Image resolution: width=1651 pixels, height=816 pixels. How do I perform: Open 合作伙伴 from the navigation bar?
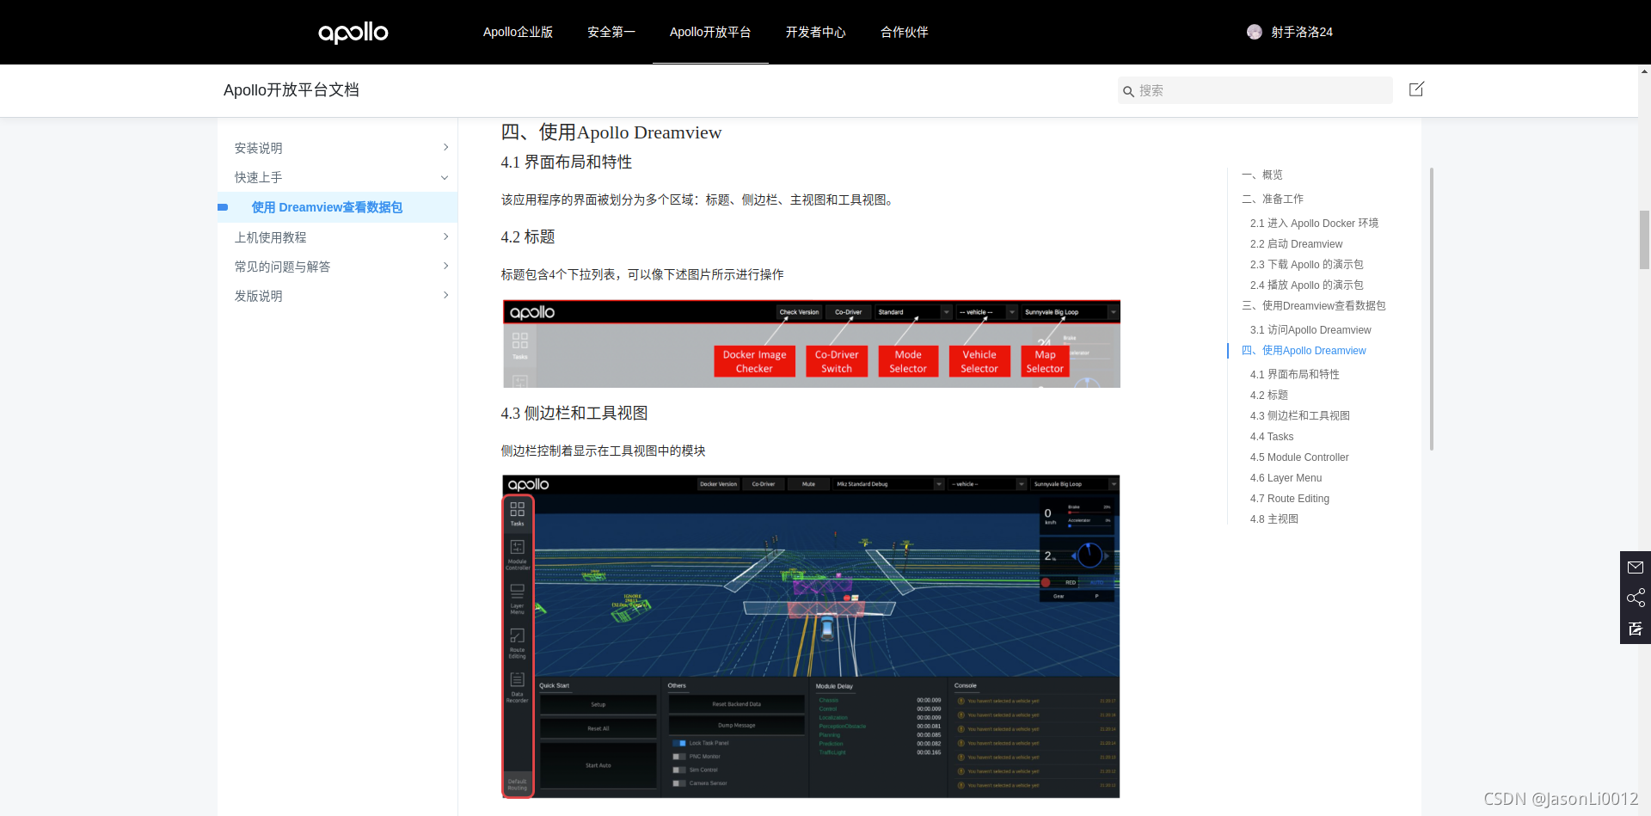click(x=904, y=32)
